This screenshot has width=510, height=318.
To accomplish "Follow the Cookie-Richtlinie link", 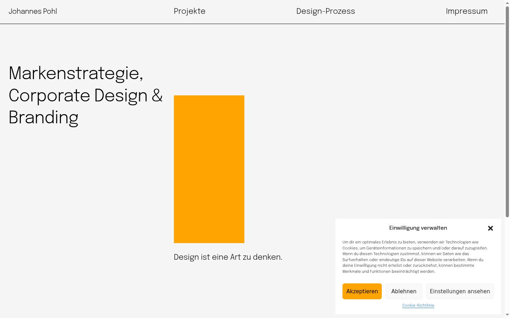I will click(x=418, y=305).
